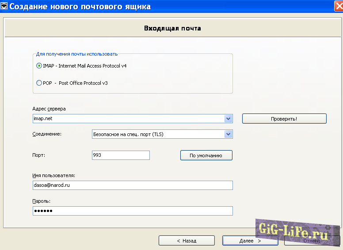Reset the port with По умолчанию
This screenshot has height=250, width=343.
click(x=206, y=155)
